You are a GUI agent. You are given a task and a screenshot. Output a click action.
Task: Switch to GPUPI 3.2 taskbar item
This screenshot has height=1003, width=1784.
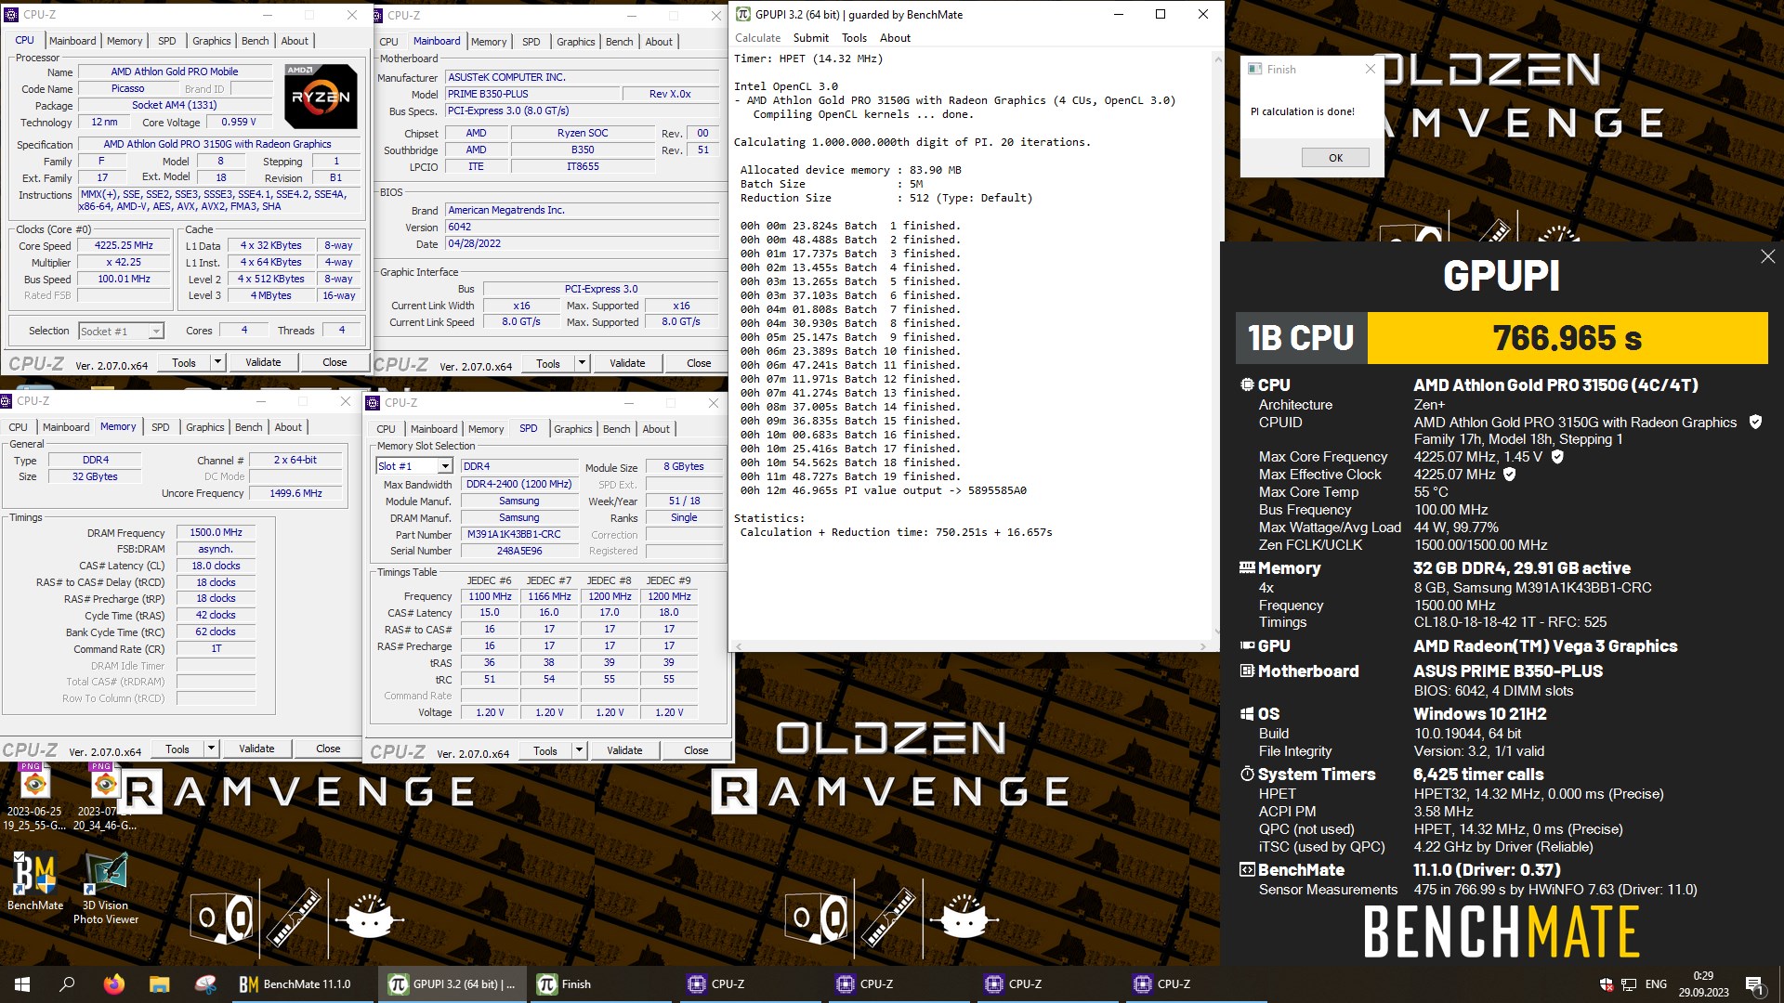(x=453, y=983)
